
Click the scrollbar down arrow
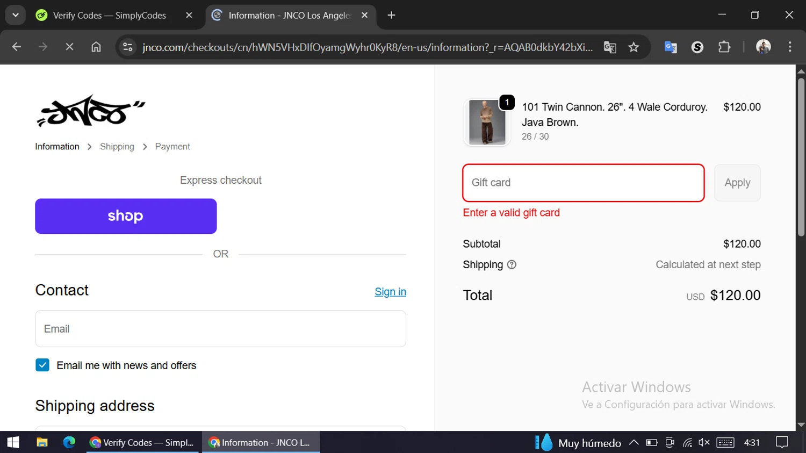tap(801, 425)
